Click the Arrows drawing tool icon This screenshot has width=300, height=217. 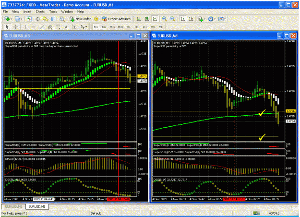(83, 27)
